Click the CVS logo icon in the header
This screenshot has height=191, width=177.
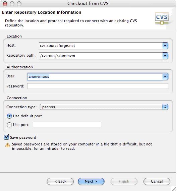point(162,18)
